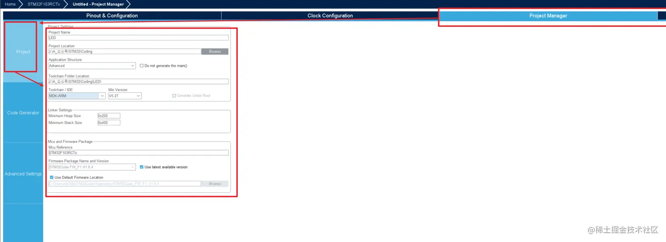Open the Toolchain / IDE dropdown
Image resolution: width=666 pixels, height=242 pixels.
(77, 95)
